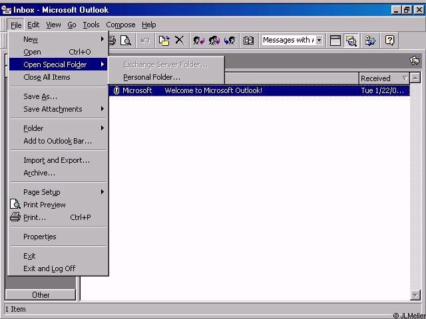Open the current view dropdown arrow
Viewport: 426px width, 319px height.
(319, 40)
